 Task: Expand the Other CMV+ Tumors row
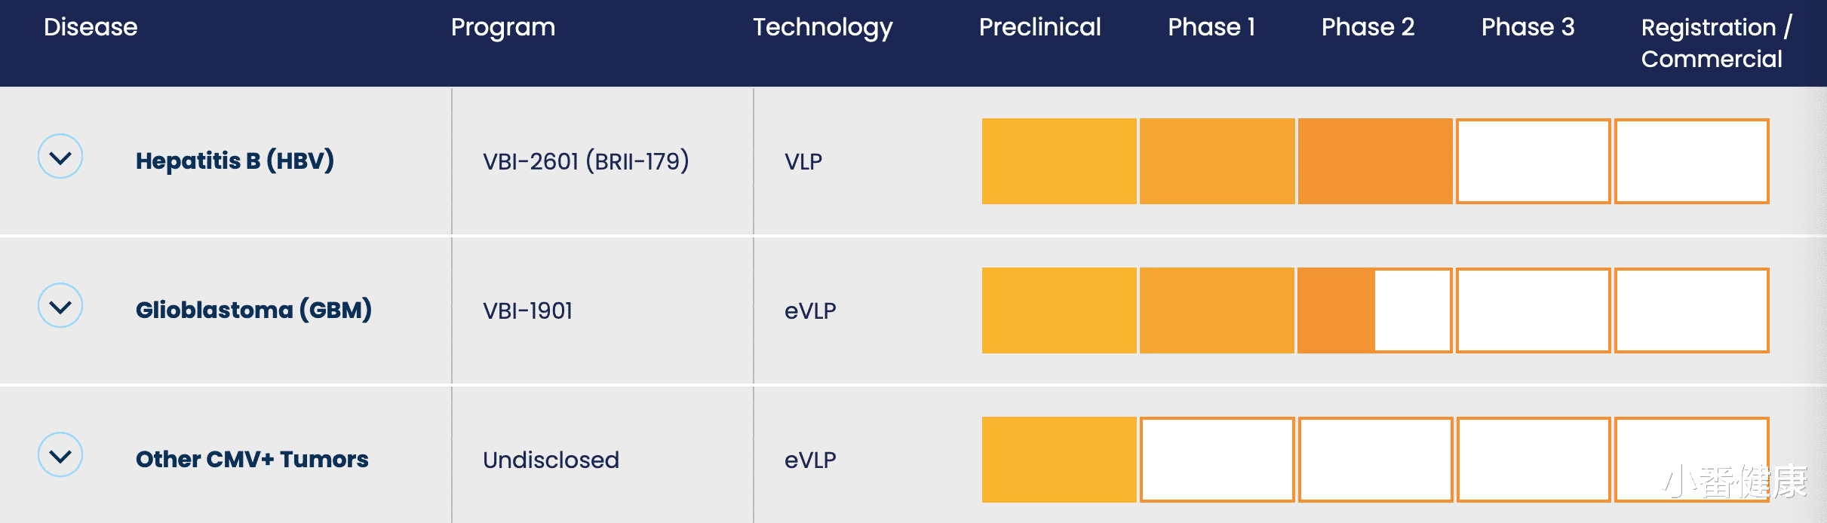60,455
